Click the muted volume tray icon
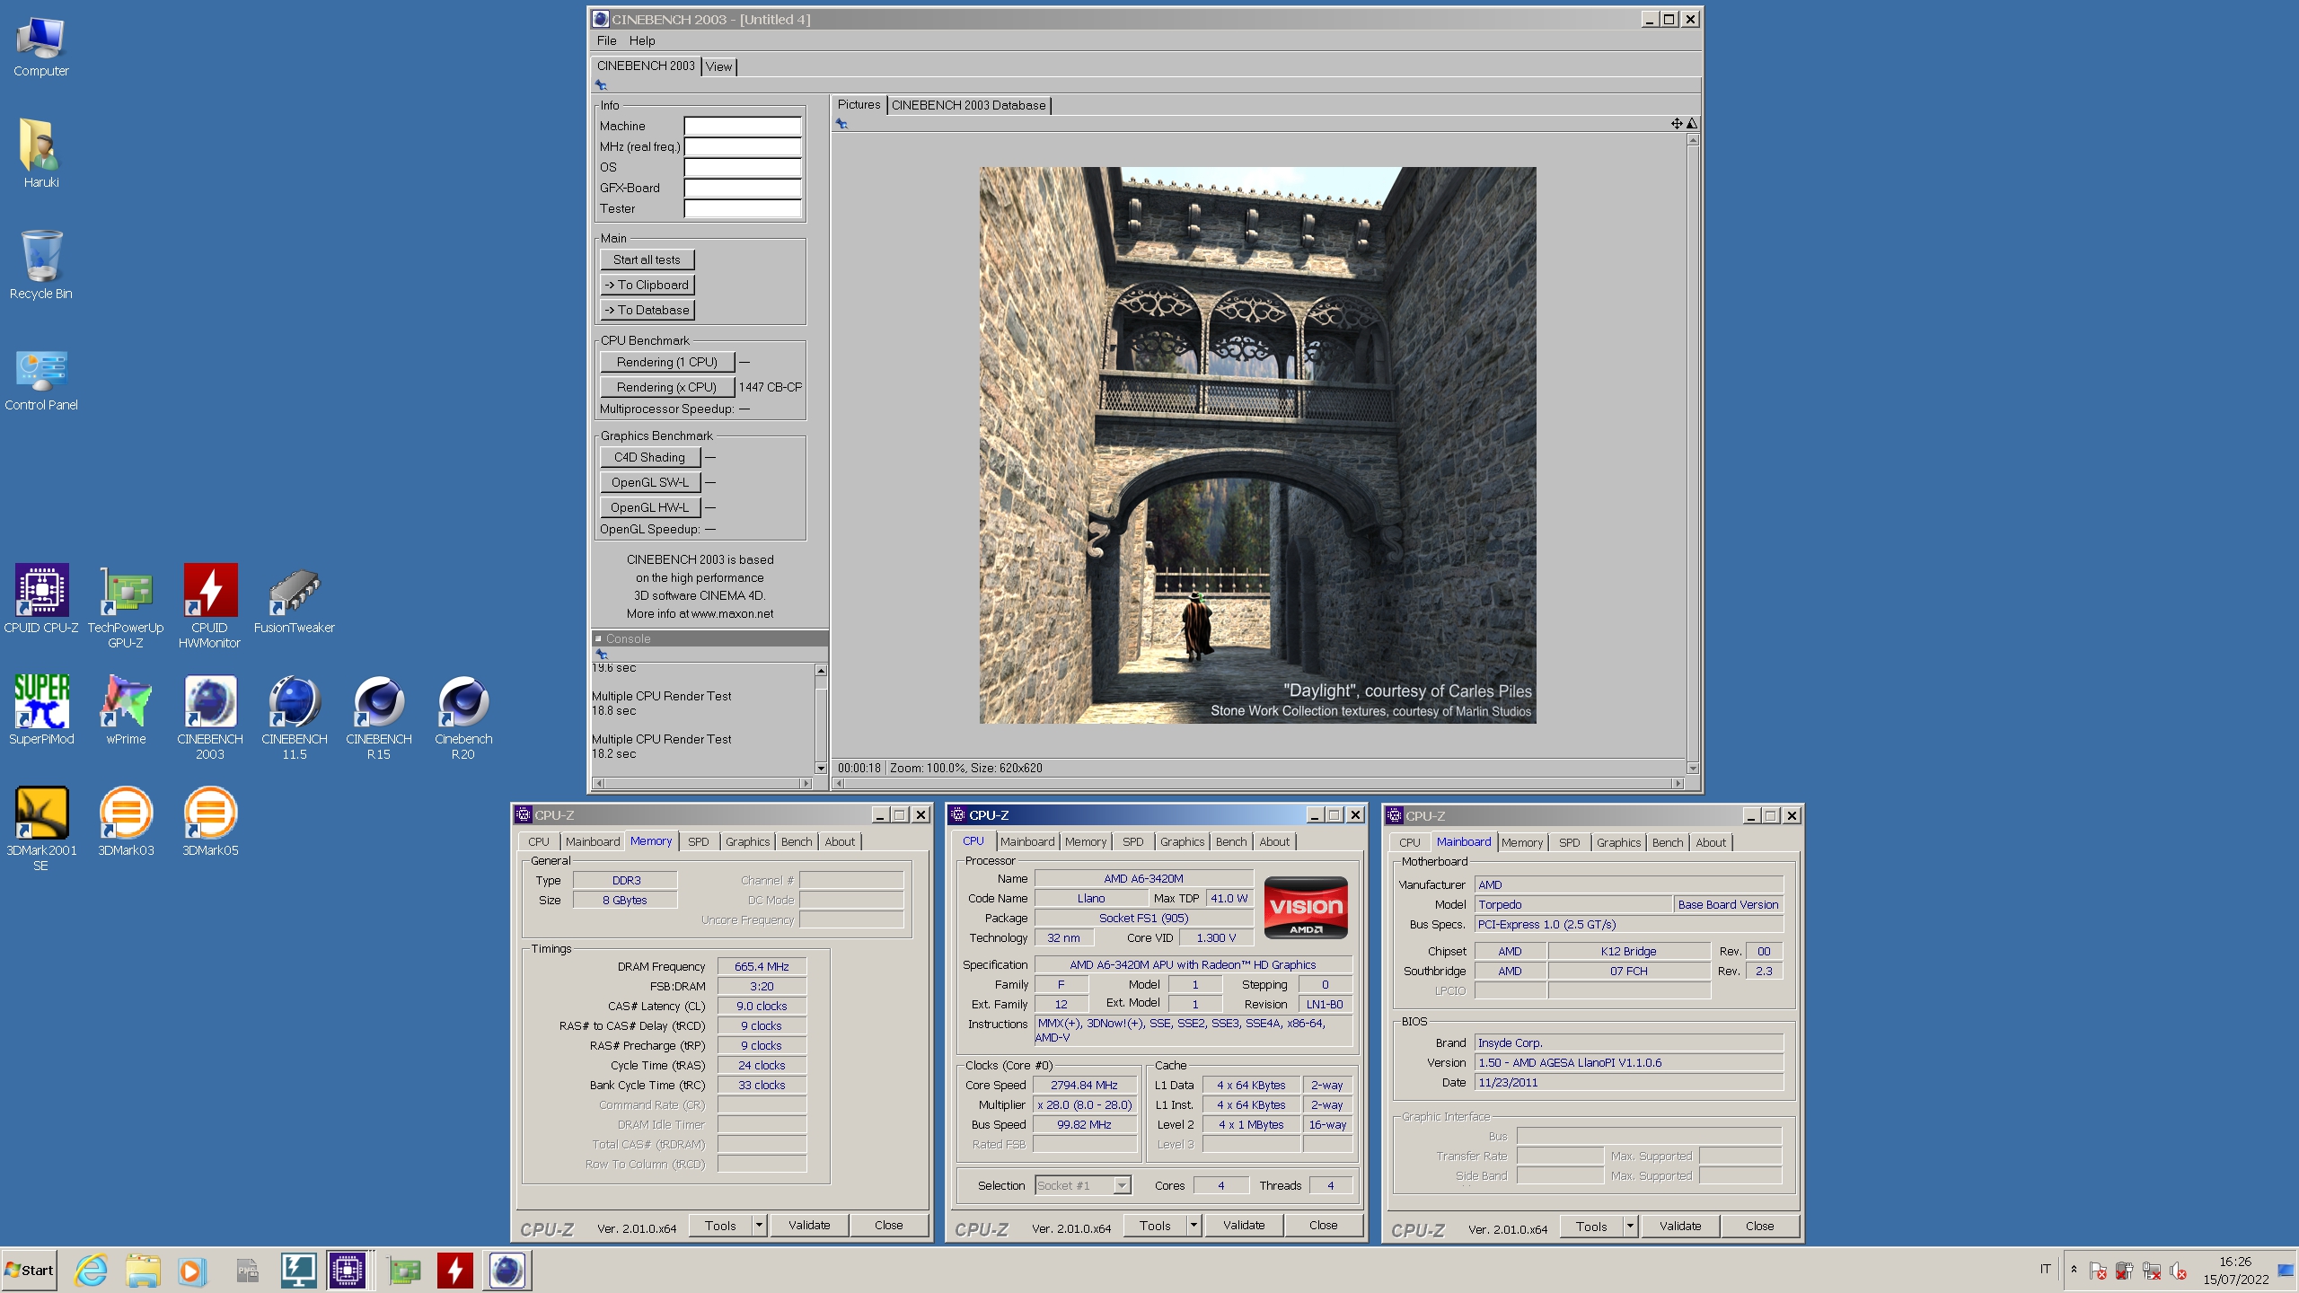 coord(2178,1271)
